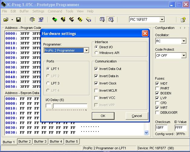Viewport: 190px width, 152px height.
Task: Click the Verify chip icon
Action: (x=80, y=20)
